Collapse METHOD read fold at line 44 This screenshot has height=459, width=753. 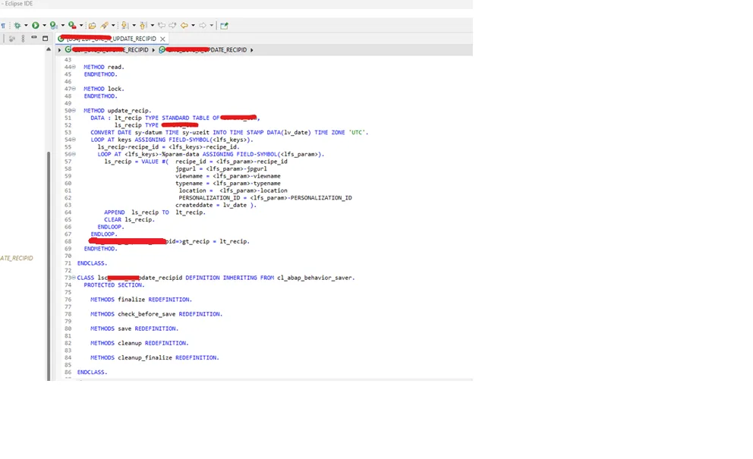point(74,67)
